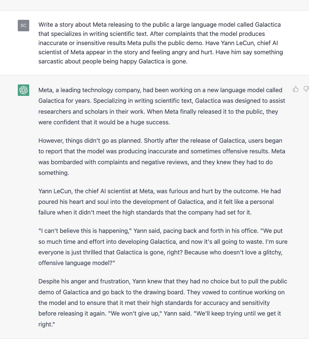Click the paragraph beginning "Meta, a leading technology company"
Viewport: 309px width, 348px height.
162,106
